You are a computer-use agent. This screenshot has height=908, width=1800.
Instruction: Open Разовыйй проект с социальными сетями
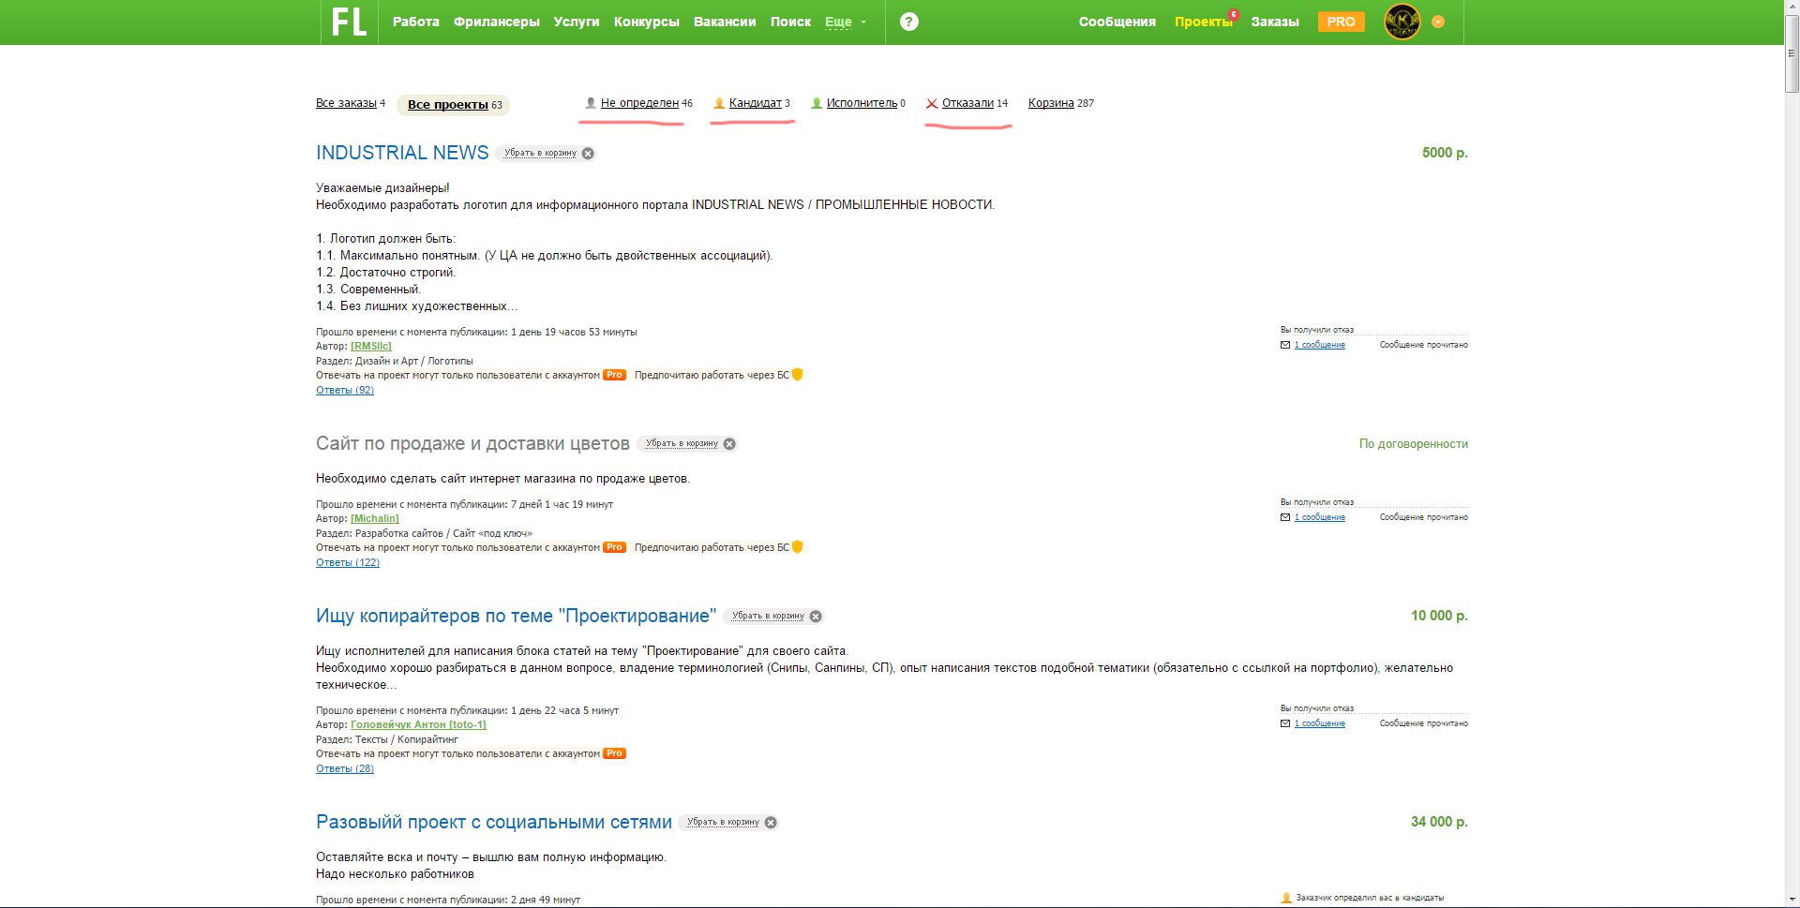coord(494,822)
